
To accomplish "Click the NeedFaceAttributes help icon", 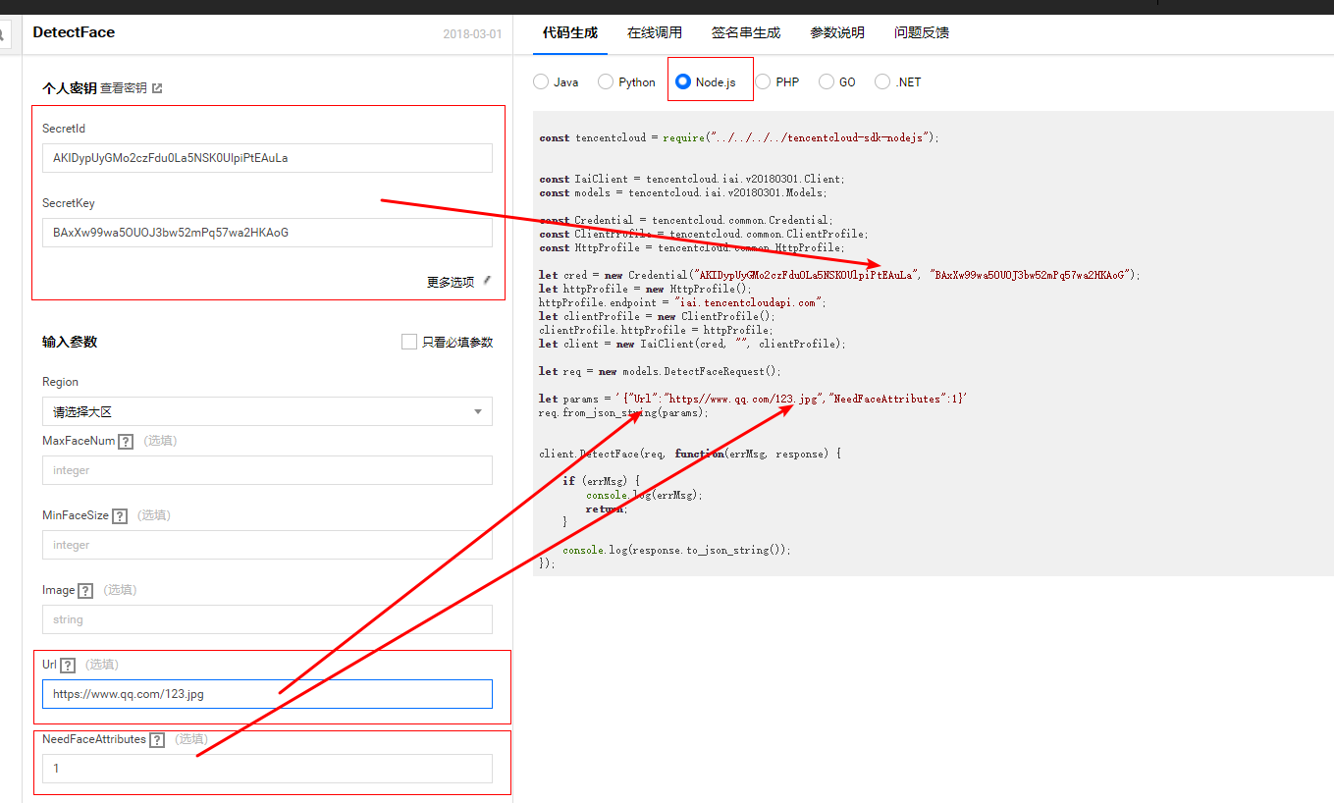I will (x=157, y=740).
